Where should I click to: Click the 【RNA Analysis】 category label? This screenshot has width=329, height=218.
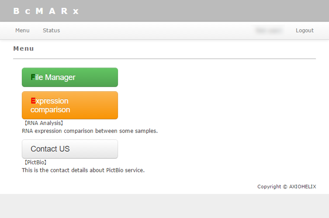43,123
